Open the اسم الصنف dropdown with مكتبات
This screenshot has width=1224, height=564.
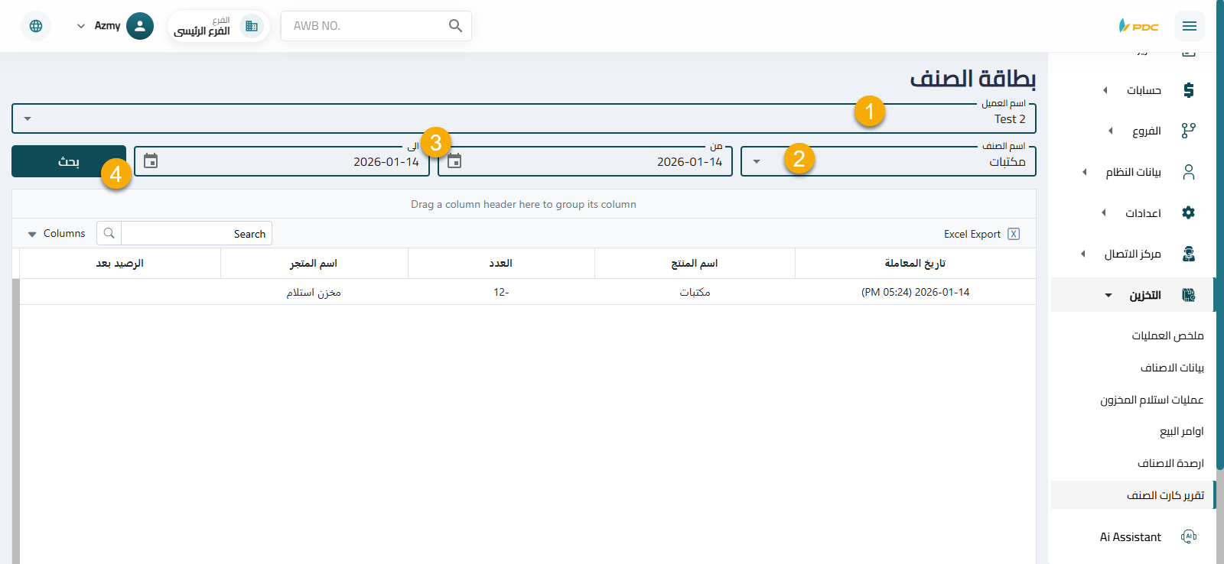pos(888,161)
